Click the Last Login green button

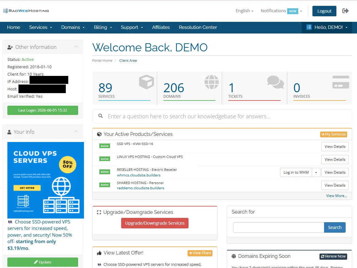(42, 110)
